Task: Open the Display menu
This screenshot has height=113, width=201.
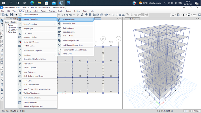Action: [60, 11]
